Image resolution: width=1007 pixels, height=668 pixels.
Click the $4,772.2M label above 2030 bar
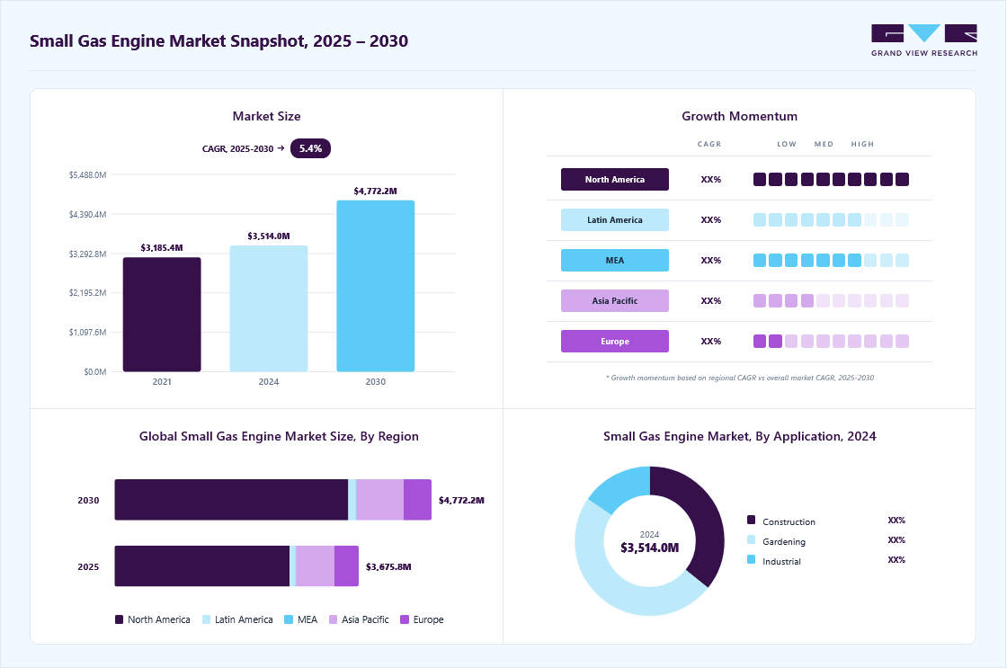click(376, 191)
